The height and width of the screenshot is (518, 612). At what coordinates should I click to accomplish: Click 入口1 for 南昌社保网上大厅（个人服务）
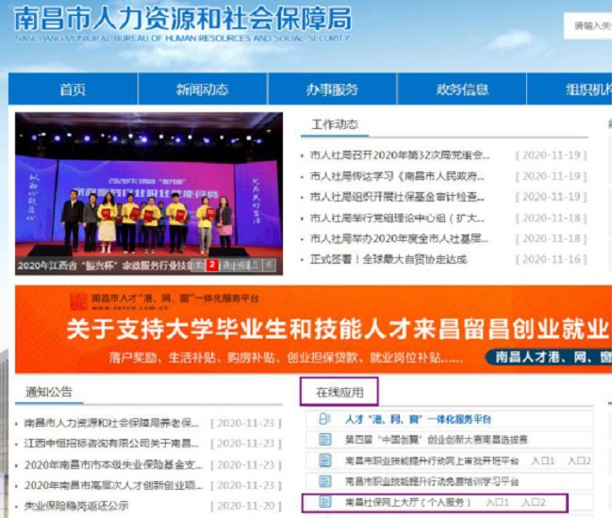(x=498, y=503)
